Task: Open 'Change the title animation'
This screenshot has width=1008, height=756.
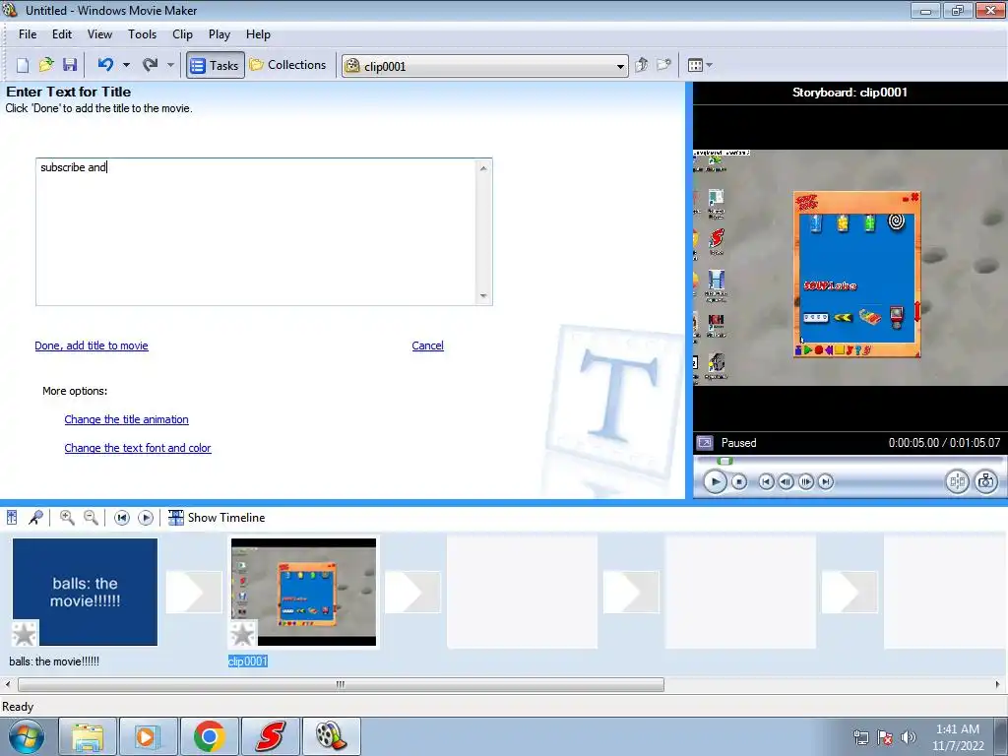Action: coord(127,419)
